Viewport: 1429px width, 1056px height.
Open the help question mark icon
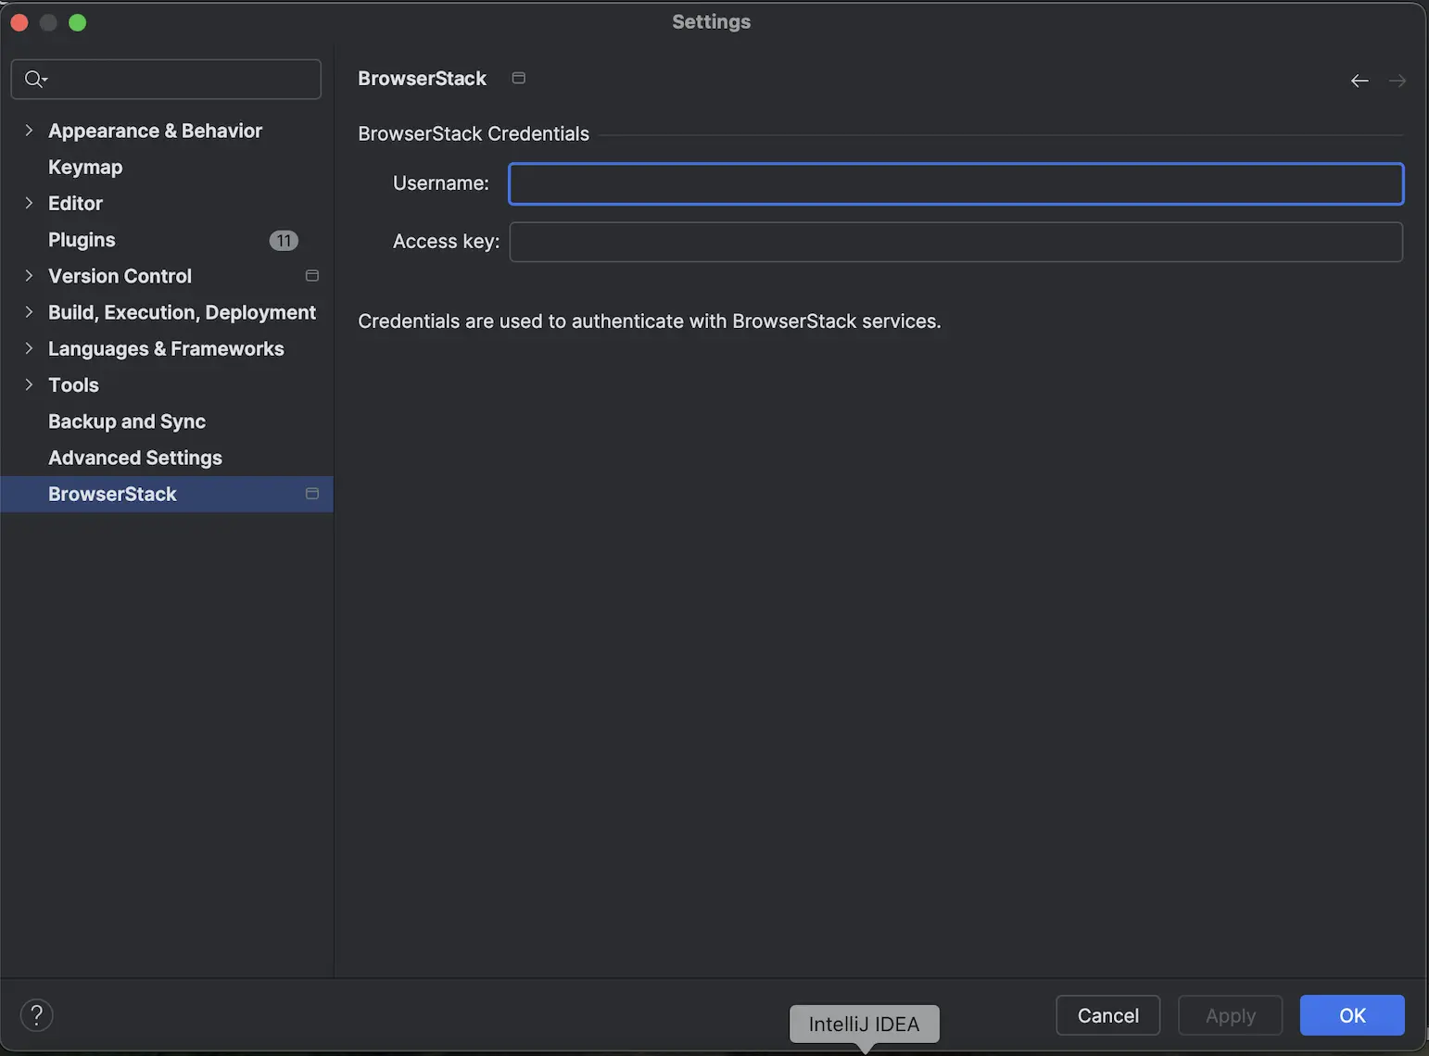[x=36, y=1014]
